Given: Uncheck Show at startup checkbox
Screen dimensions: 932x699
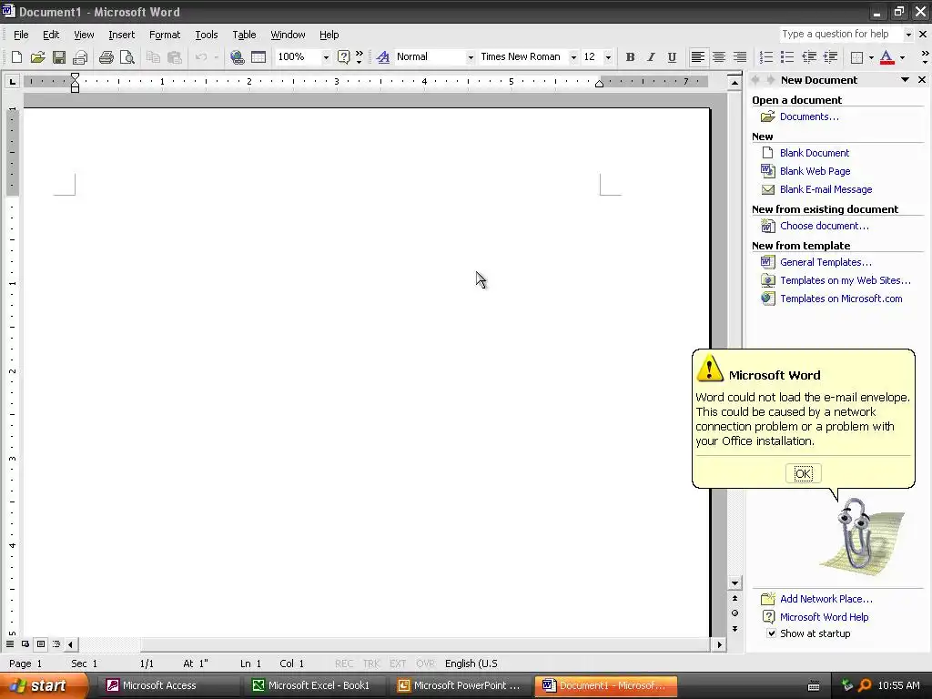Looking at the screenshot, I should pos(771,633).
